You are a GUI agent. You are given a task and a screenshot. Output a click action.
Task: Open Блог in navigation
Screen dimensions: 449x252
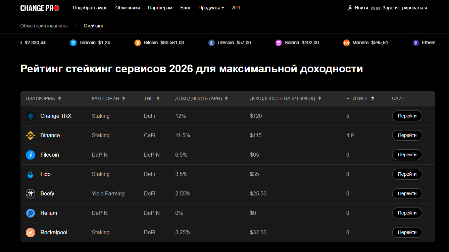[185, 8]
